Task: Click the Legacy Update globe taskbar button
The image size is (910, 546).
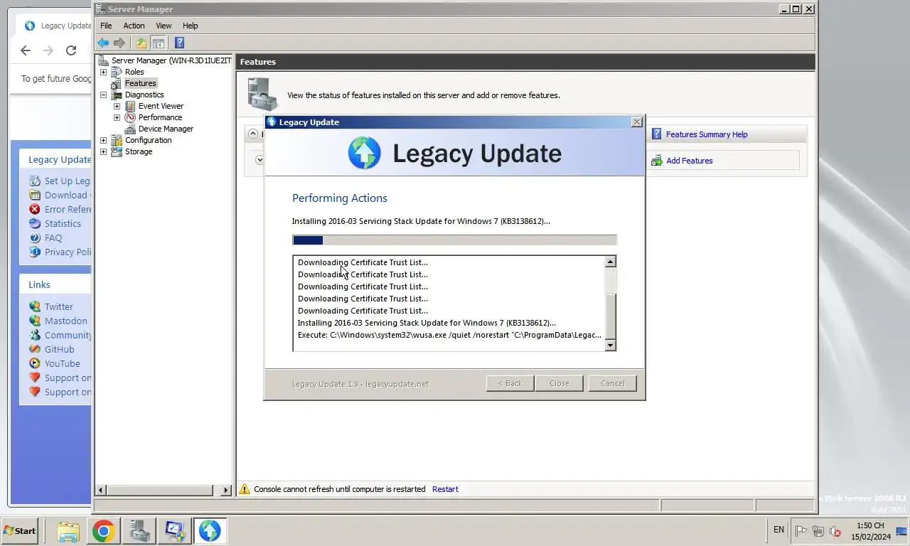Action: tap(210, 531)
